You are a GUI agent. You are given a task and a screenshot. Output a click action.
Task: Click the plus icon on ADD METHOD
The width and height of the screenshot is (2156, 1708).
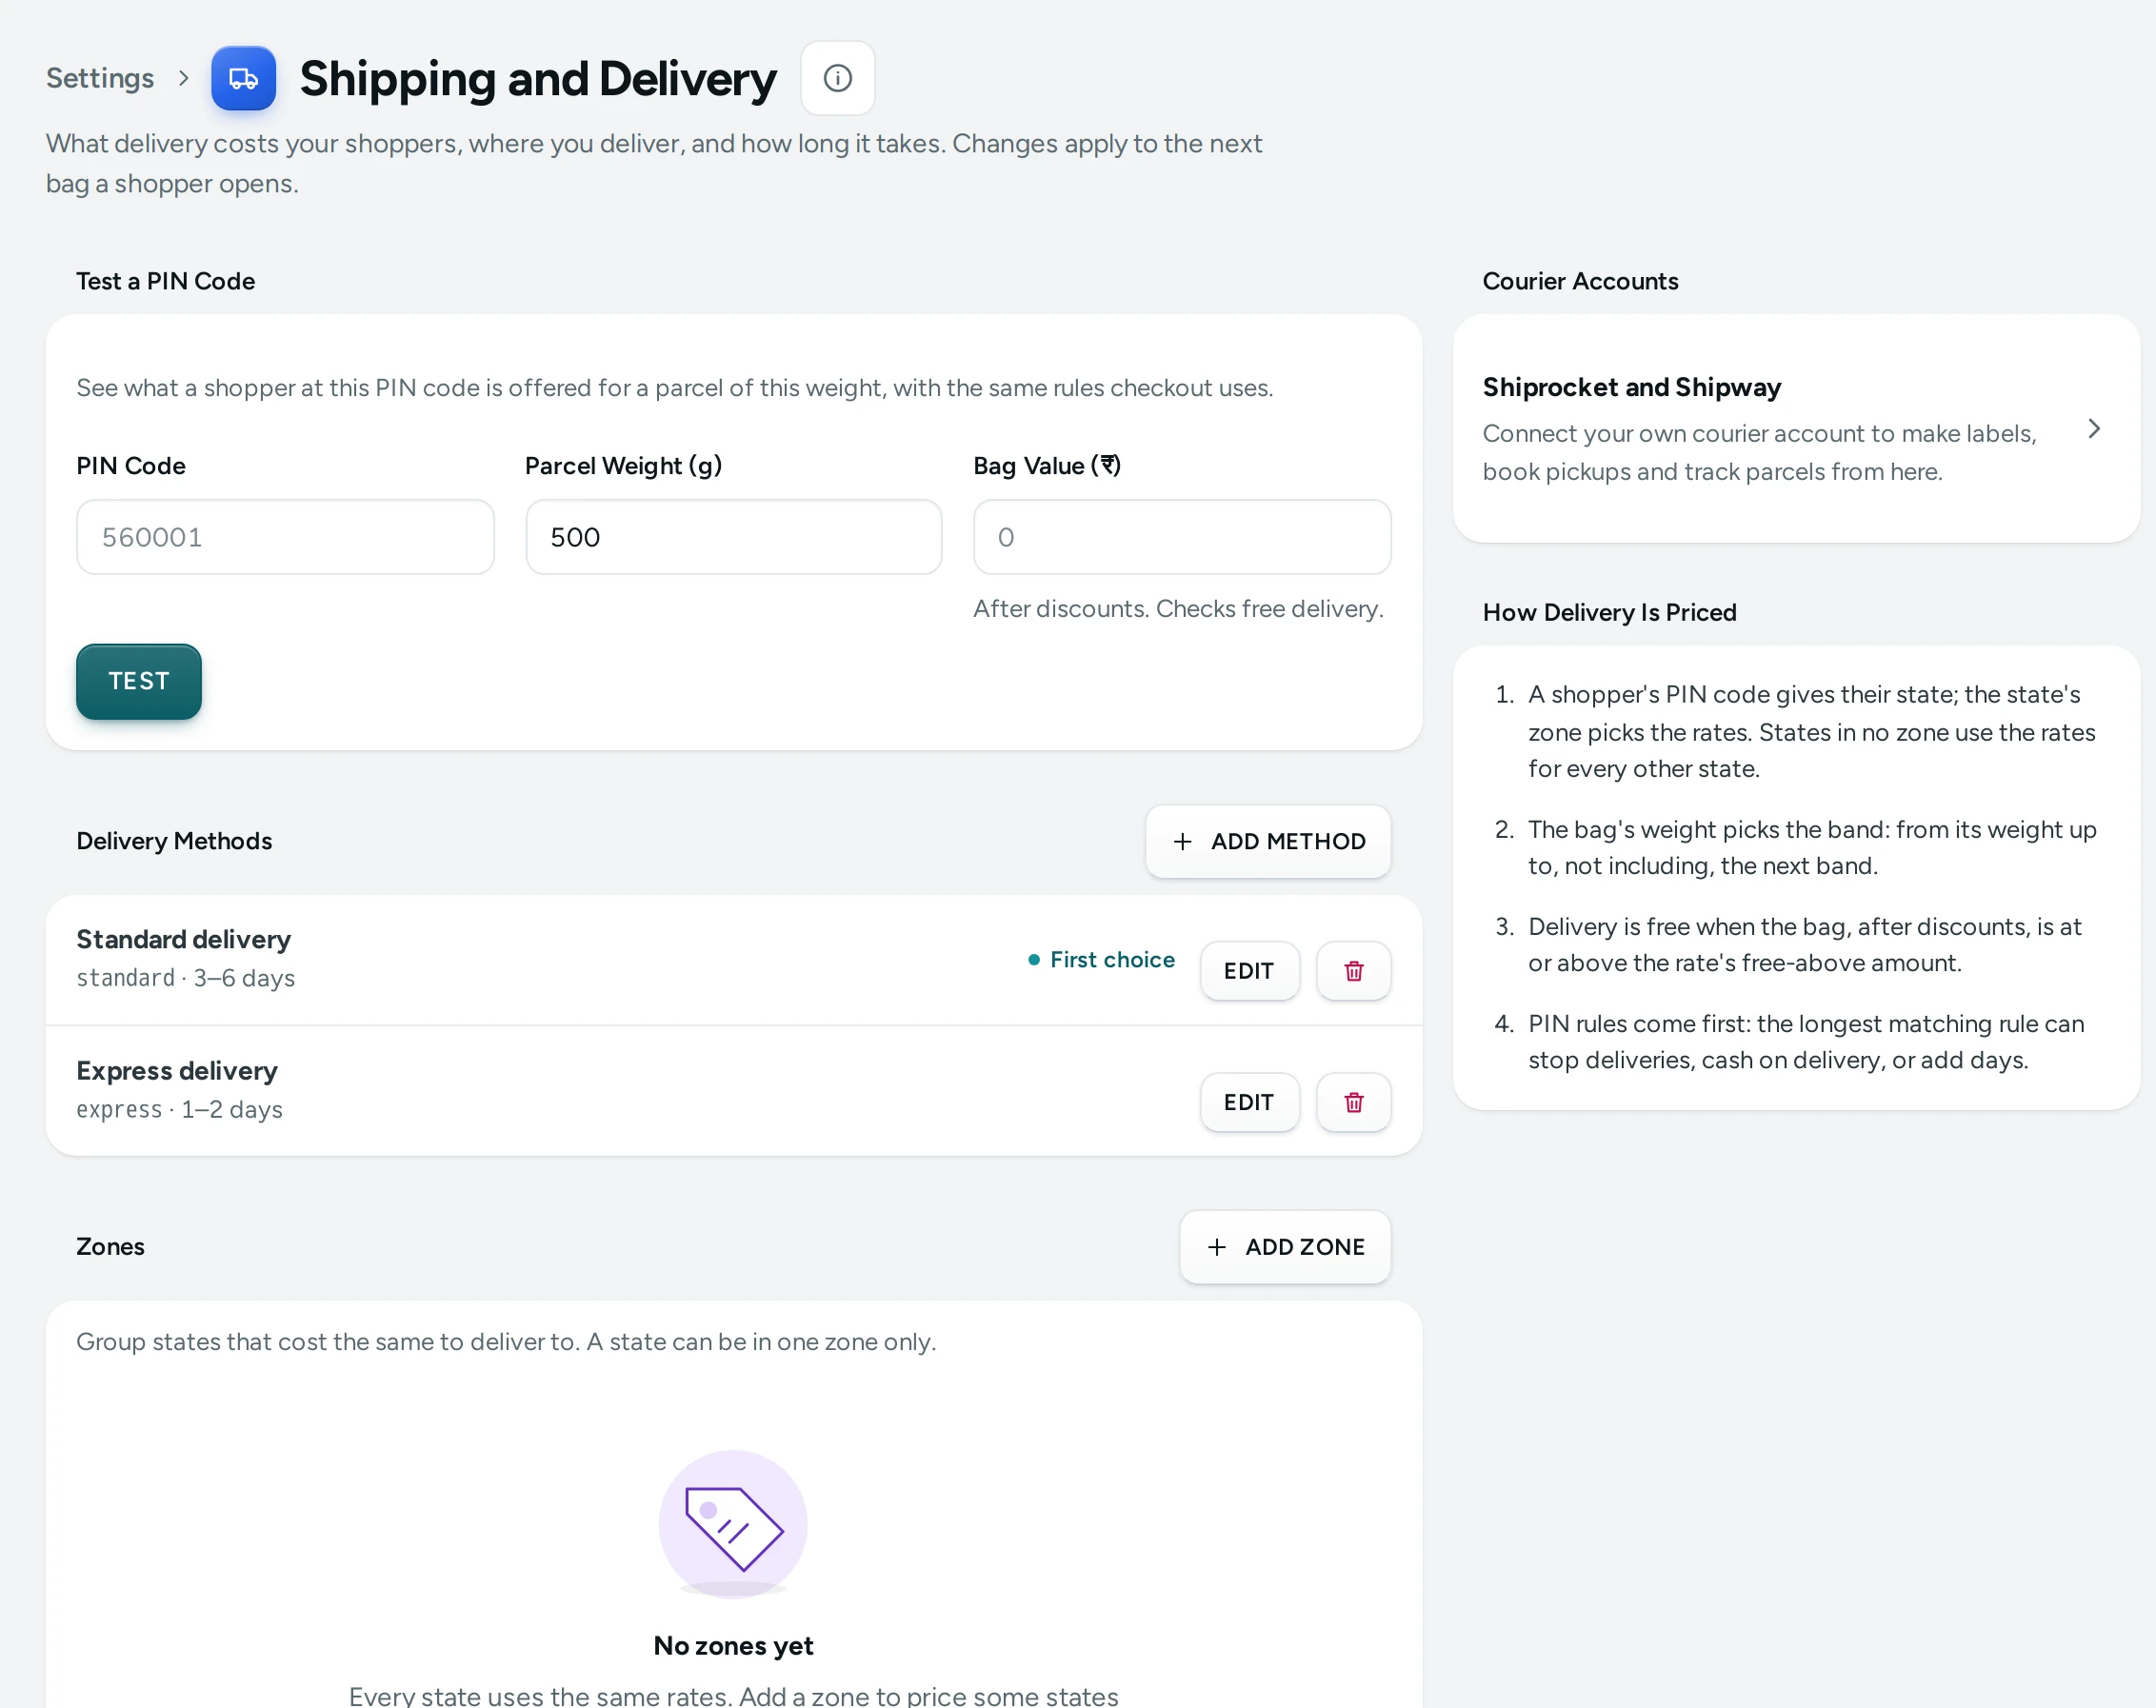1182,841
